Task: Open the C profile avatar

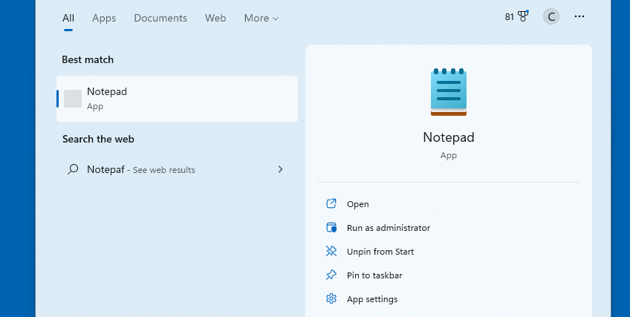Action: coord(551,16)
